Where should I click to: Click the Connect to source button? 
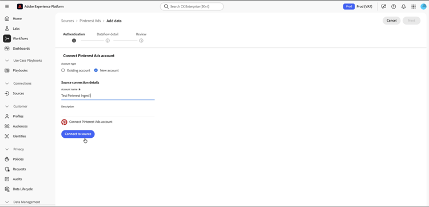tap(78, 134)
